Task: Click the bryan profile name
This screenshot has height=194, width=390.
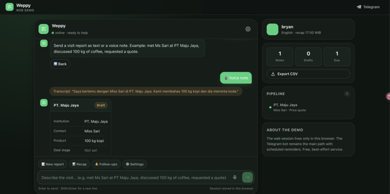Action: click(x=286, y=27)
